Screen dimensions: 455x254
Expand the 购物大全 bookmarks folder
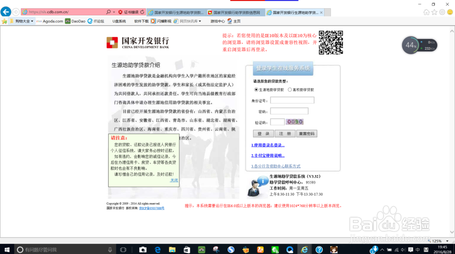22,21
